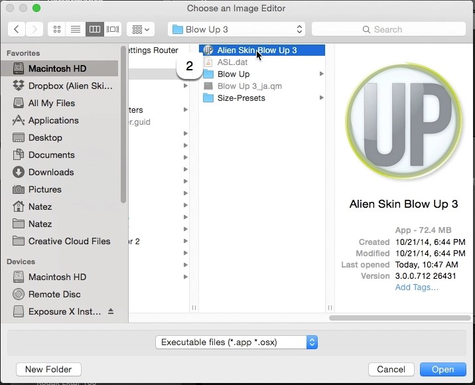Switch to list view mode
The height and width of the screenshot is (385, 475).
[x=76, y=29]
